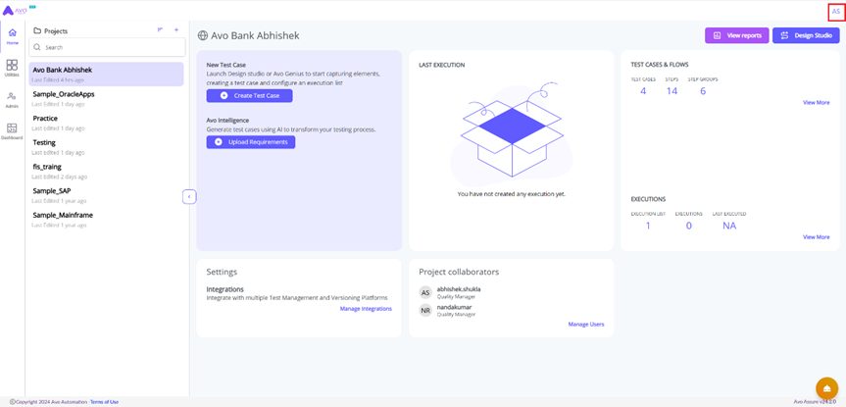Go to the Admin sidebar icon
This screenshot has width=846, height=407.
(12, 99)
